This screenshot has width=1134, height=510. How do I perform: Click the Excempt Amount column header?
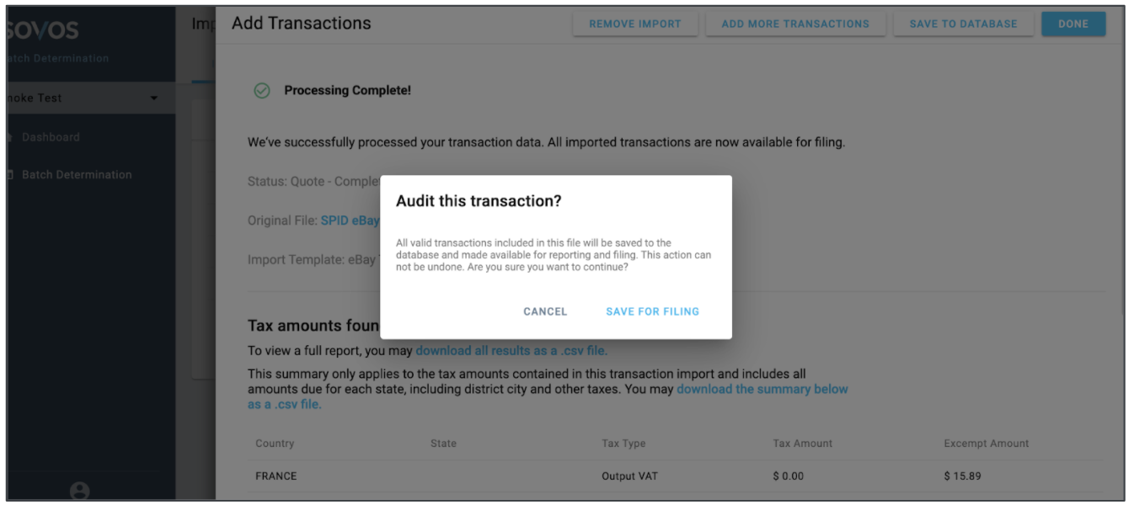click(986, 444)
